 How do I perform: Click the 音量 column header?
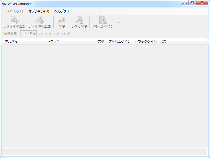coord(97,42)
